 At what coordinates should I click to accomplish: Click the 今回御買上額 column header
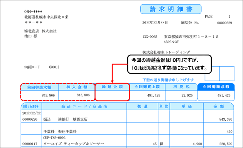click(x=147, y=87)
